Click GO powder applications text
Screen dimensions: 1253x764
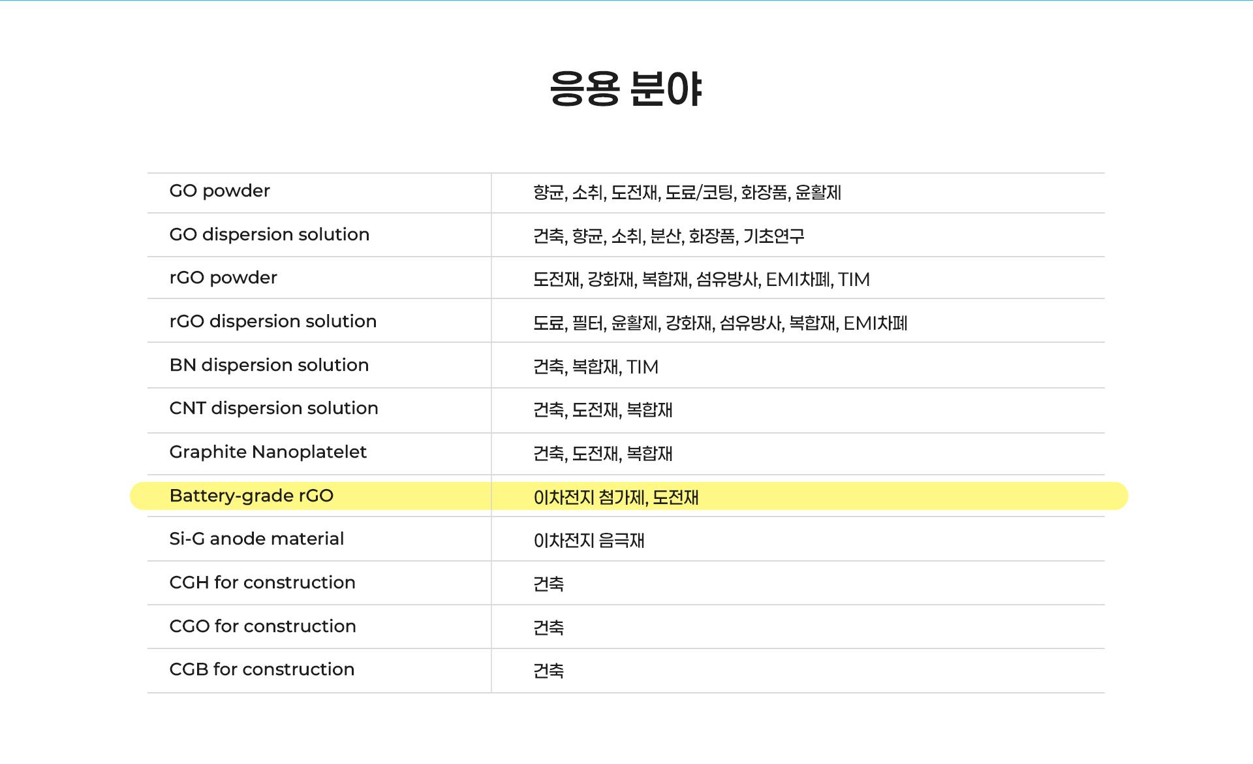pos(687,193)
